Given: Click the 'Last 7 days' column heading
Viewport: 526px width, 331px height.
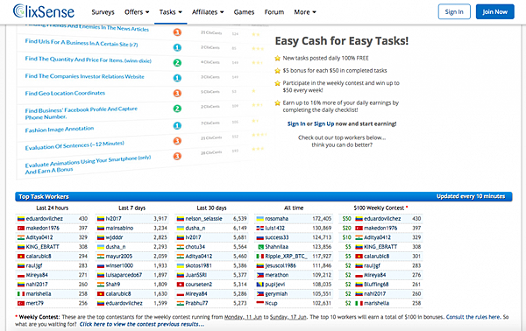Looking at the screenshot, I should click(x=131, y=208).
